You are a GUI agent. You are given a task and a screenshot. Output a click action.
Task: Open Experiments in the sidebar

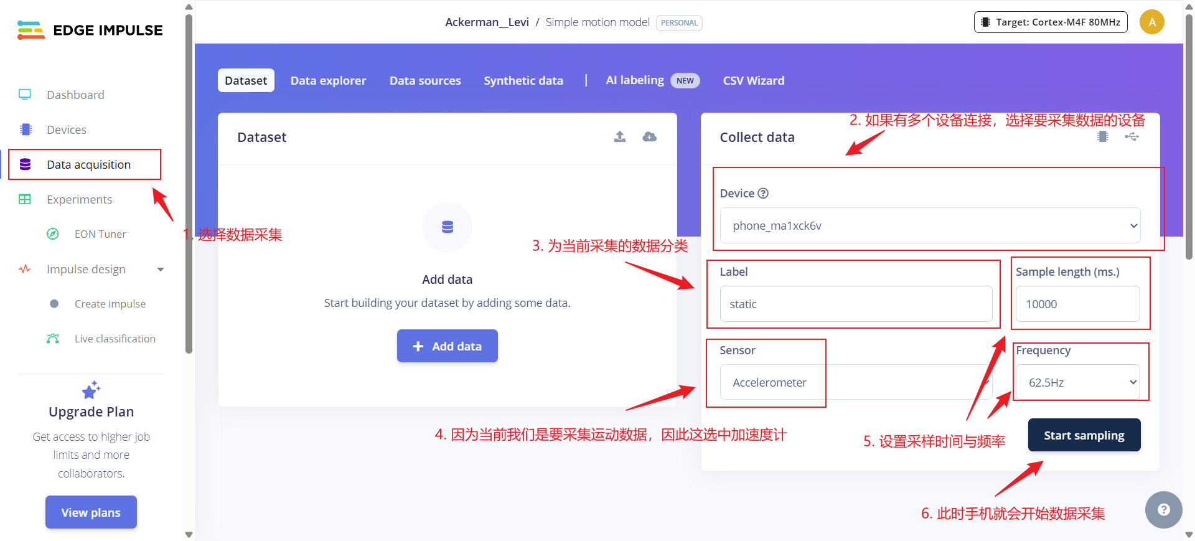79,199
